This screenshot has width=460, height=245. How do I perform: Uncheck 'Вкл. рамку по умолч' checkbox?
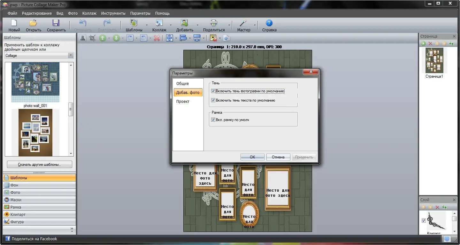pyautogui.click(x=213, y=120)
